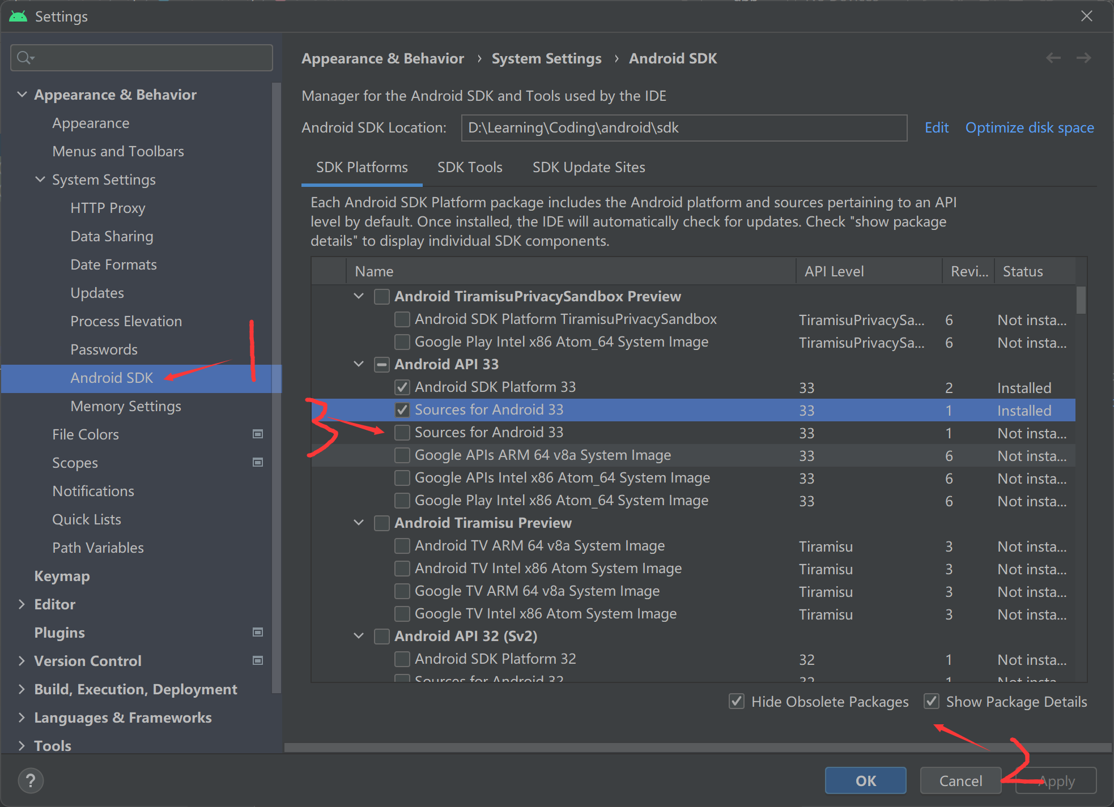Sort table by Name column header
1114x807 pixels.
[x=571, y=271]
